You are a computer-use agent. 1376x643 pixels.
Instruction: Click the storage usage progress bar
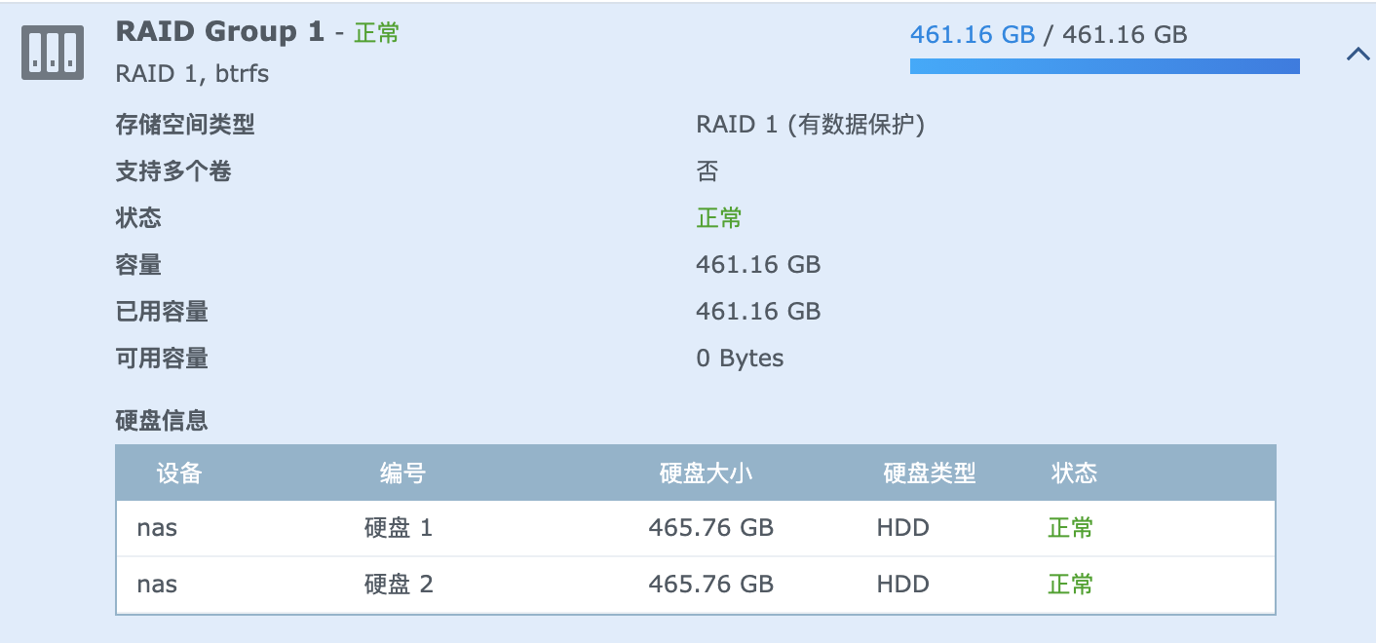tap(1104, 66)
